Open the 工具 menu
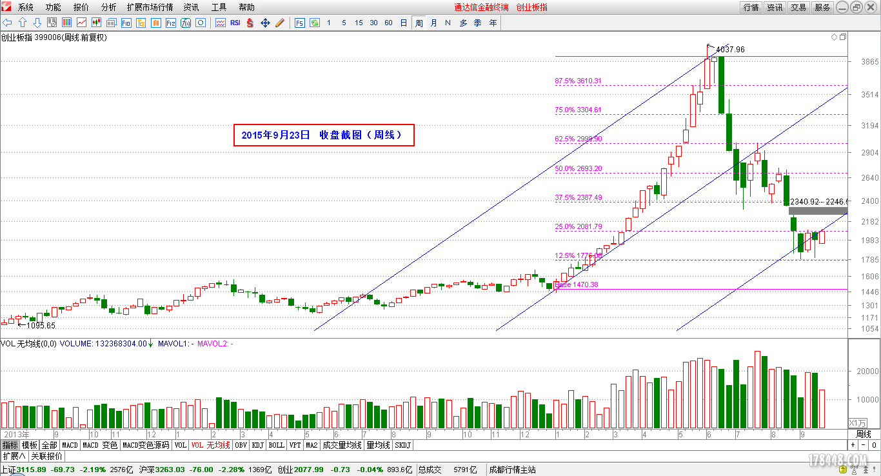The width and height of the screenshot is (881, 476). [219, 7]
